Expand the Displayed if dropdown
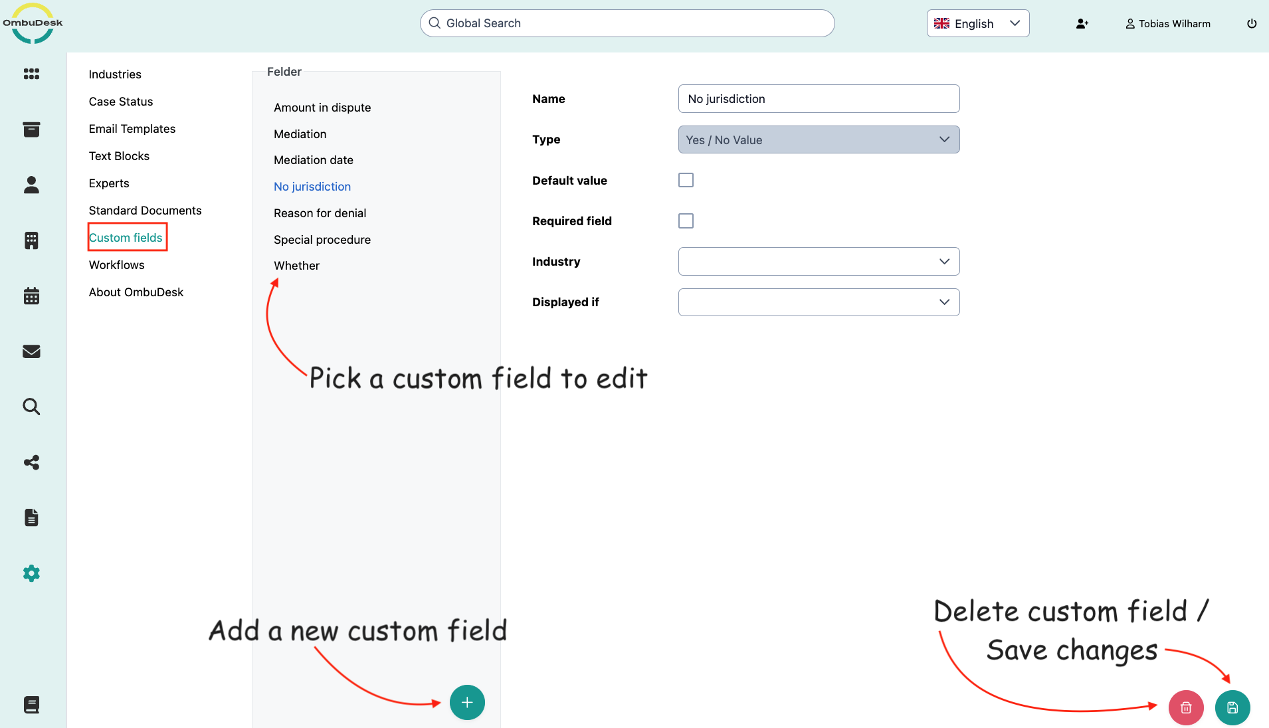This screenshot has width=1269, height=728. pyautogui.click(x=819, y=302)
